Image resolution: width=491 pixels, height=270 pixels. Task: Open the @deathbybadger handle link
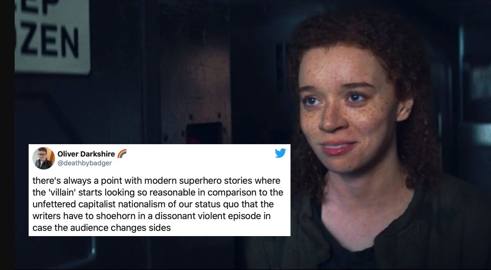pos(85,163)
